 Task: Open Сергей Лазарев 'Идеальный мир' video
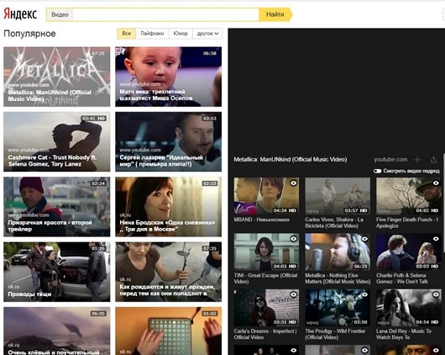(x=168, y=141)
